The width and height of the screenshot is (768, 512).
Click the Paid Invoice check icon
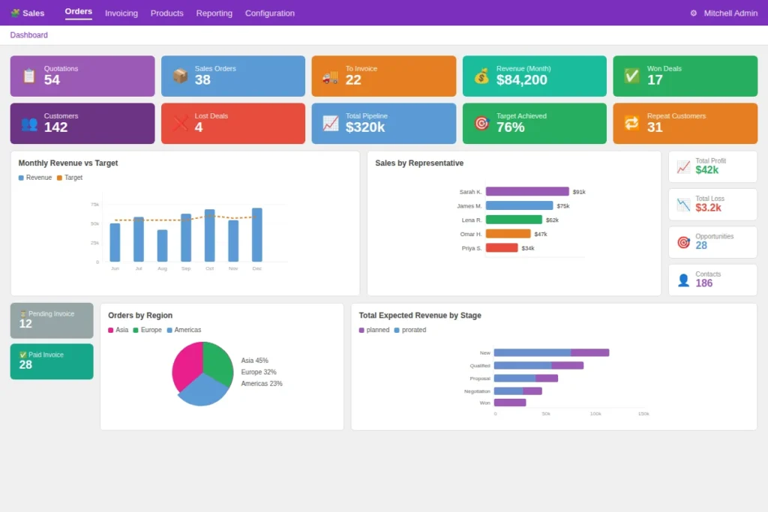(23, 355)
